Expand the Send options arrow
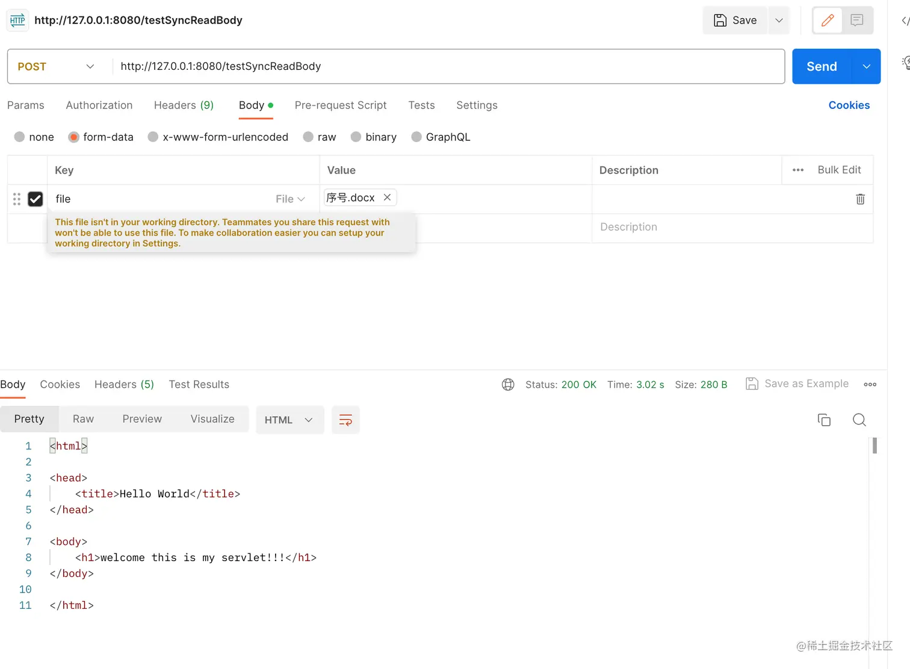The image size is (910, 669). pyautogui.click(x=867, y=66)
